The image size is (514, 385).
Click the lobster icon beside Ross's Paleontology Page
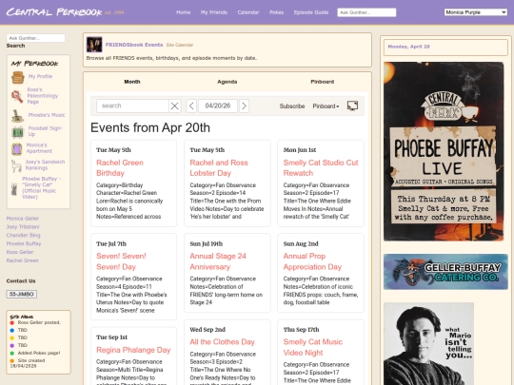click(x=16, y=96)
